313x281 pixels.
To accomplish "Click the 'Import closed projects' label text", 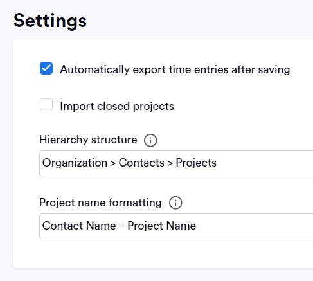I will 117,106.
